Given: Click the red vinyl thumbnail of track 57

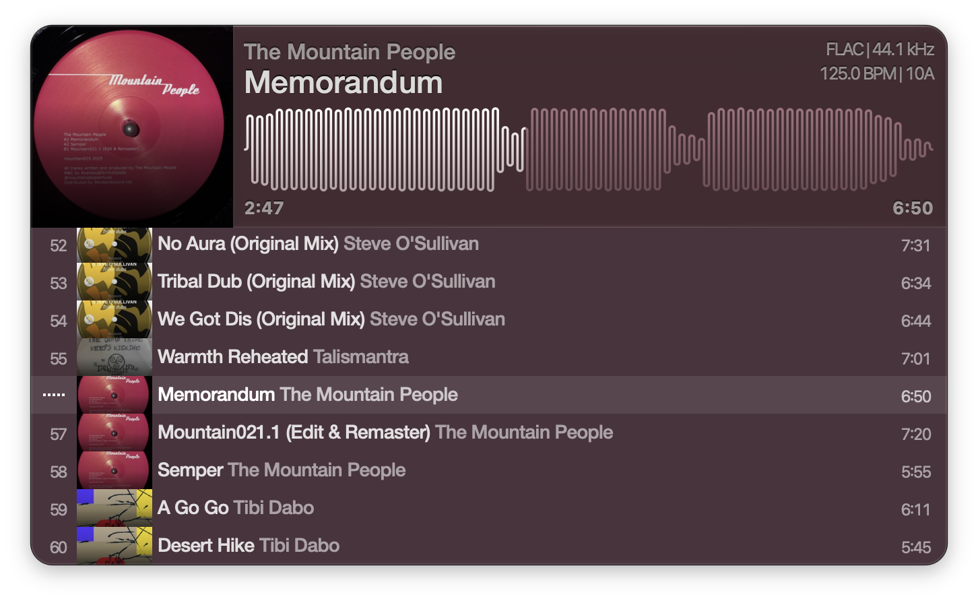Looking at the screenshot, I should (x=115, y=433).
